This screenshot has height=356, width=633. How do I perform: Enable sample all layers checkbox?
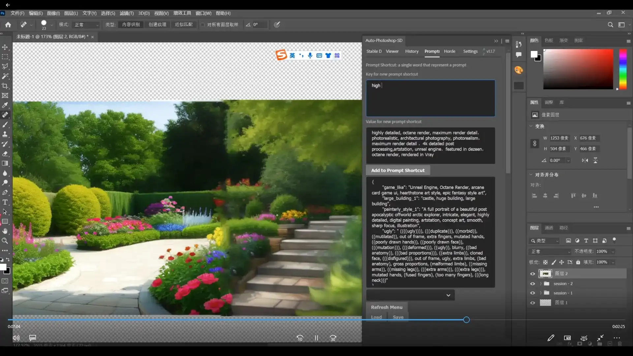203,25
